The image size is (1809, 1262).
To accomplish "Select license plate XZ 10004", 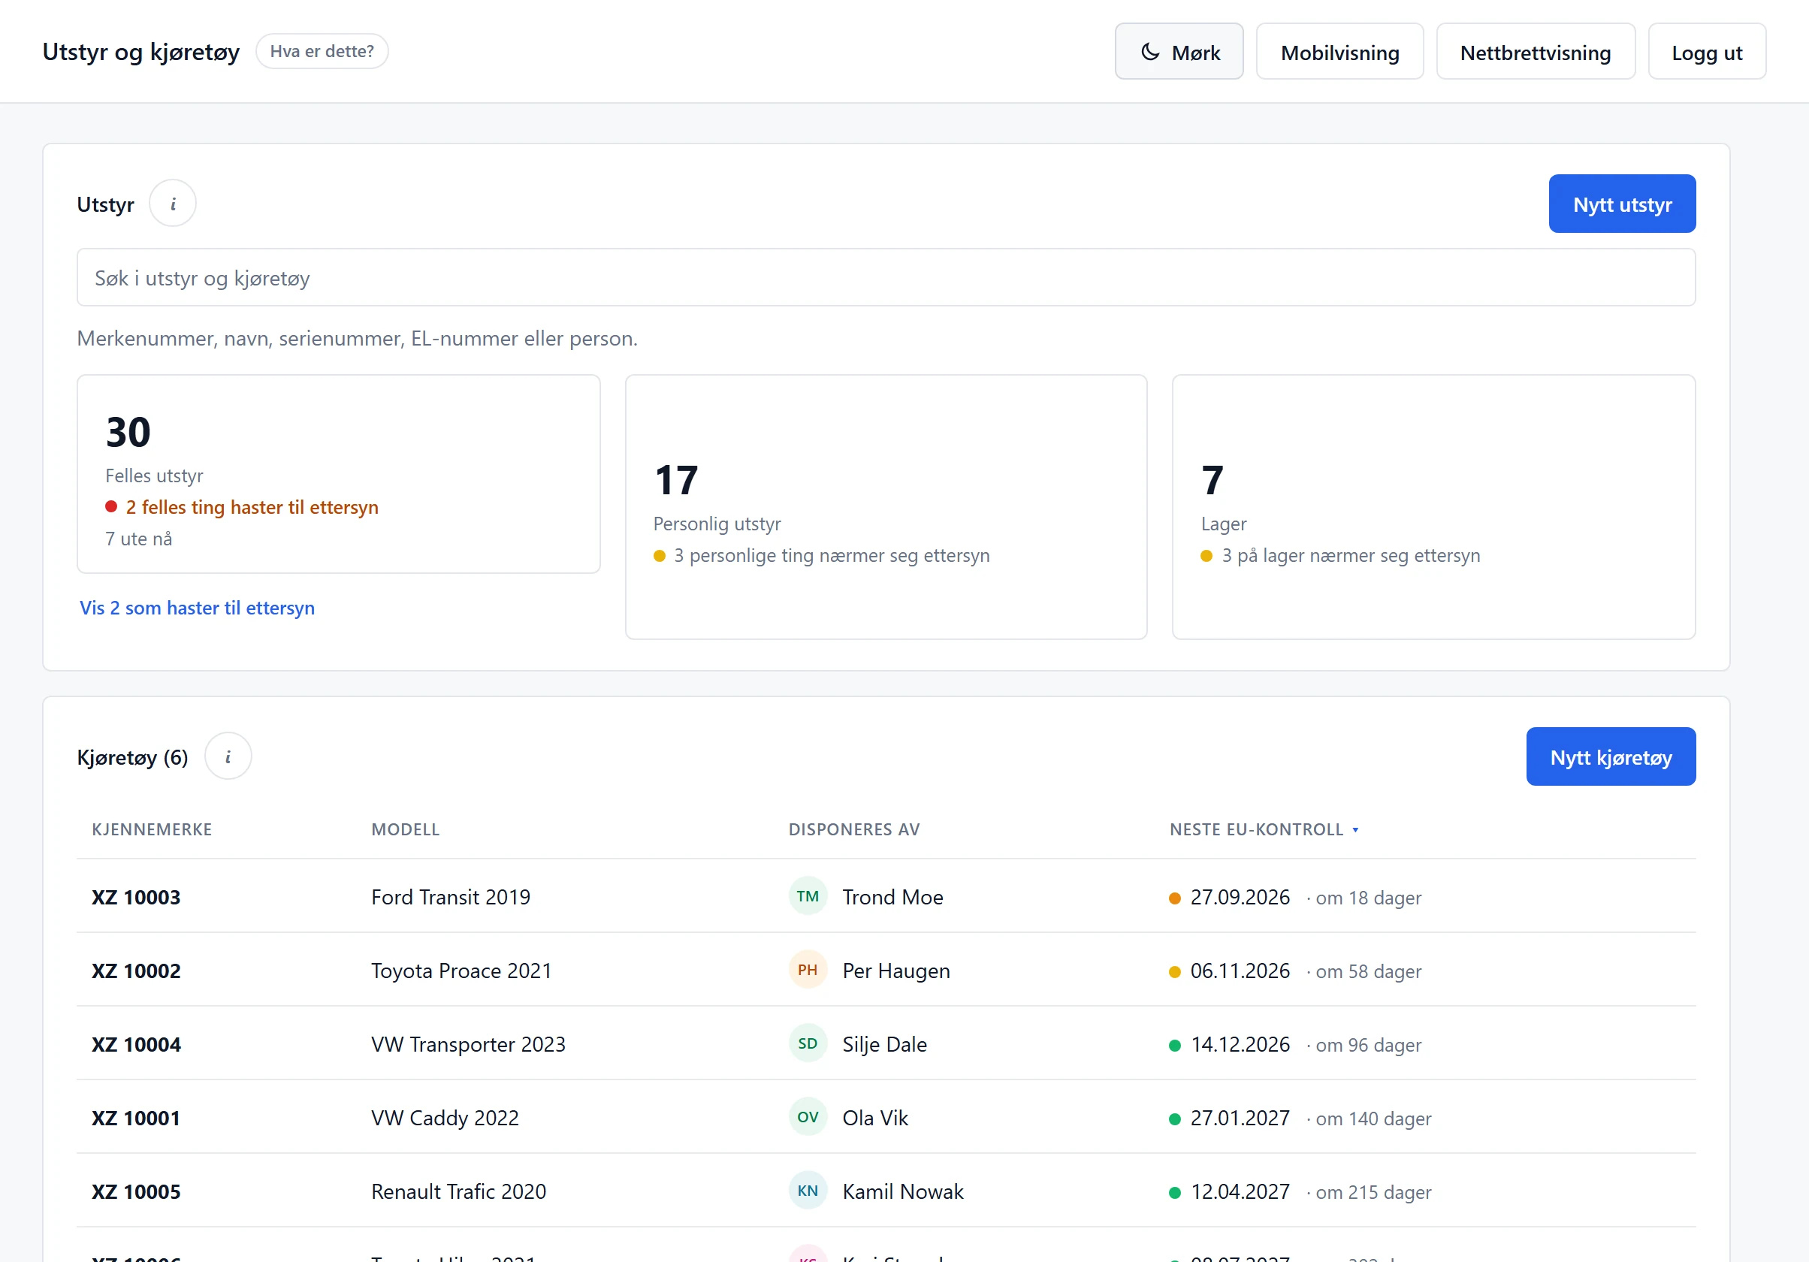I will [136, 1045].
